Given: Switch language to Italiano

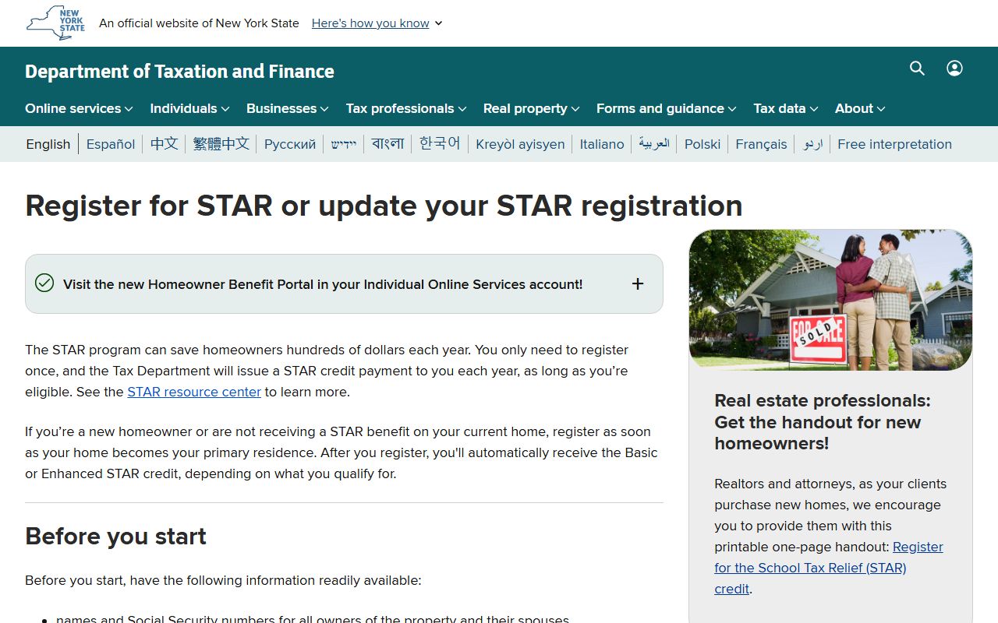Looking at the screenshot, I should point(602,144).
